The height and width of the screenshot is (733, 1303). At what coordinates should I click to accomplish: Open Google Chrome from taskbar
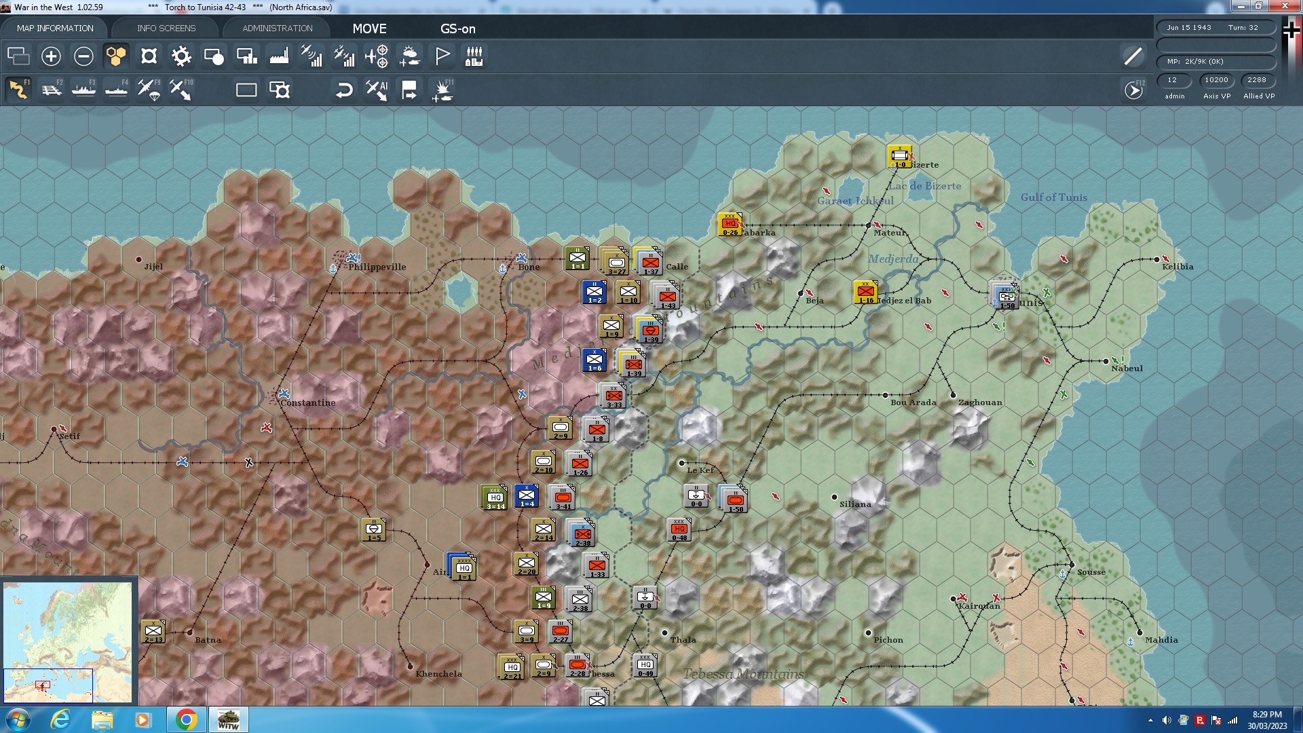tap(186, 719)
